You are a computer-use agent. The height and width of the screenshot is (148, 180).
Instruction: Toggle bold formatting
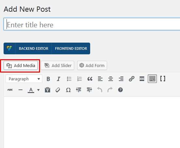[x=48, y=79]
